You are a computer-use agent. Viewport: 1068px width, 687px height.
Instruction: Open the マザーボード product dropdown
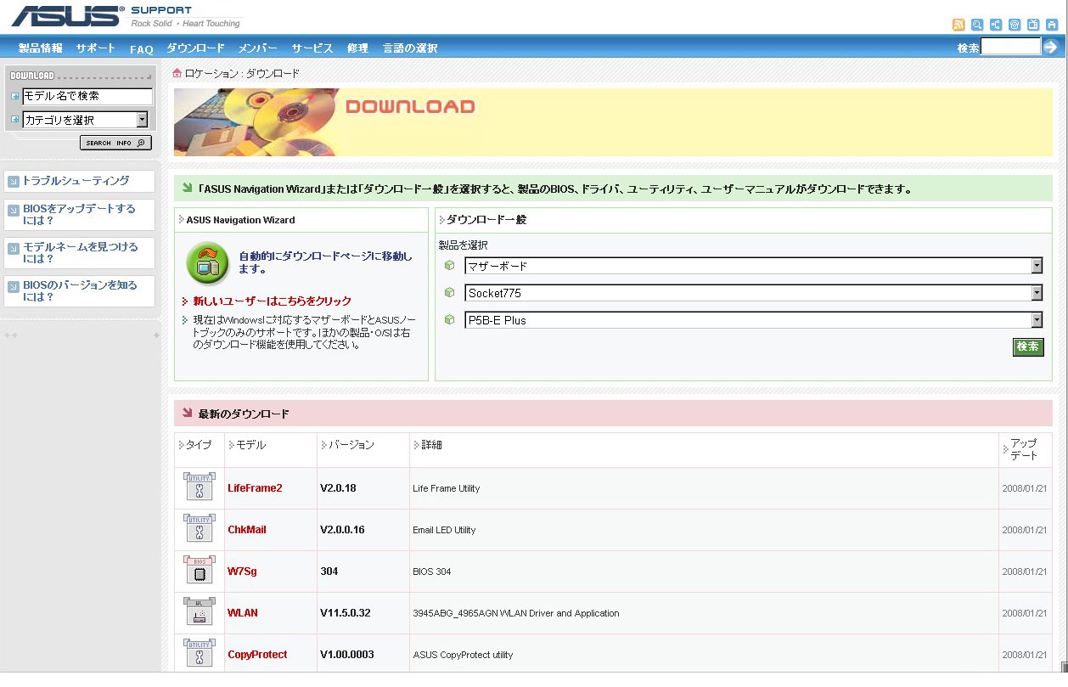753,266
